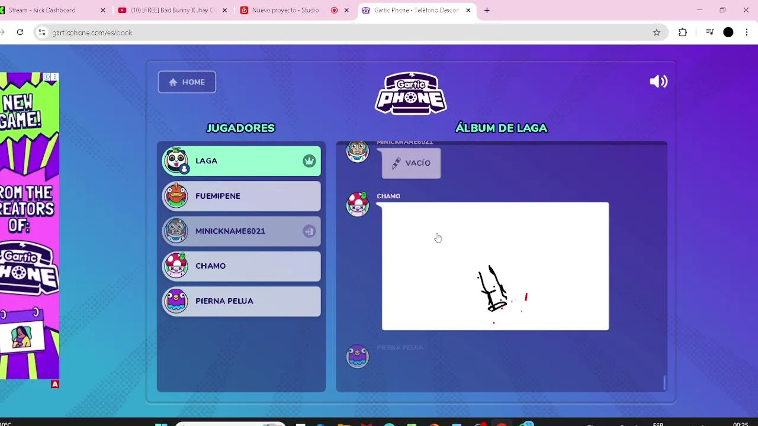
Task: Click recording indicator on Studio tab
Action: (334, 10)
